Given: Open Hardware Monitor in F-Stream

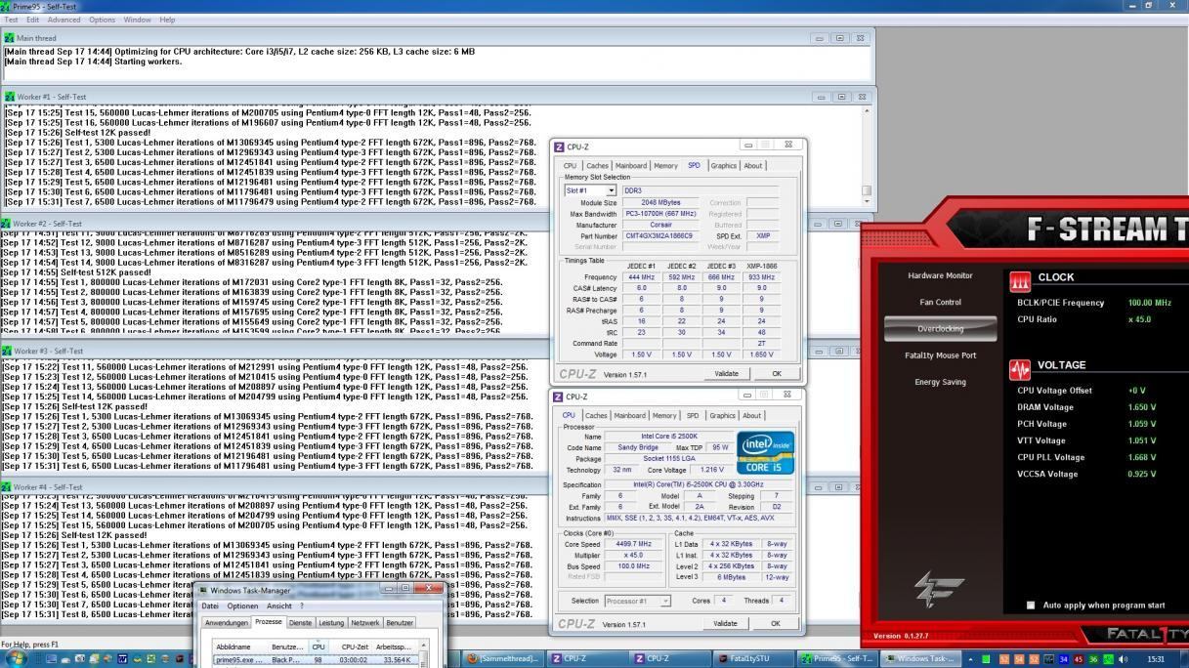Looking at the screenshot, I should pos(940,275).
